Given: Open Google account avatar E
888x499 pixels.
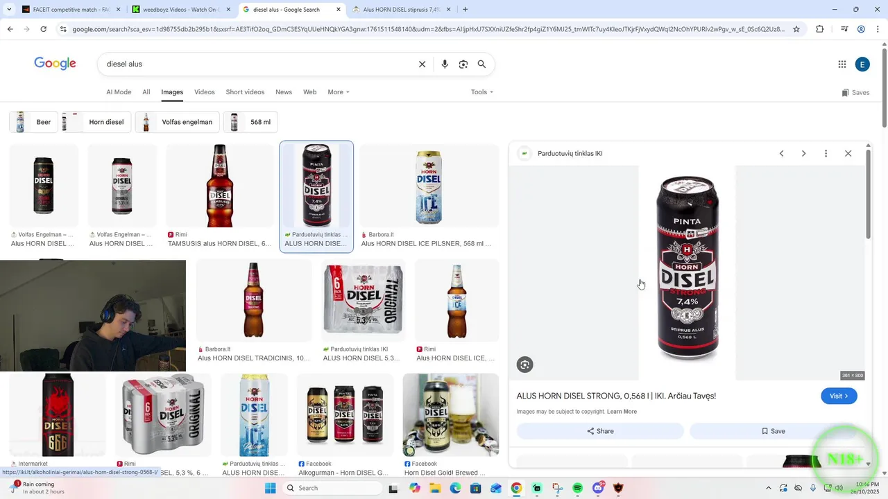Looking at the screenshot, I should pos(862,64).
